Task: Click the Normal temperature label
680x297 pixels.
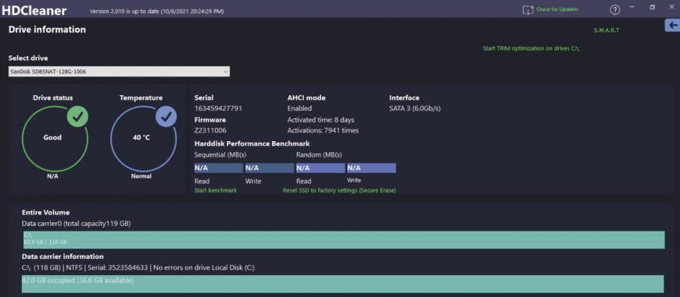Action: coord(141,176)
